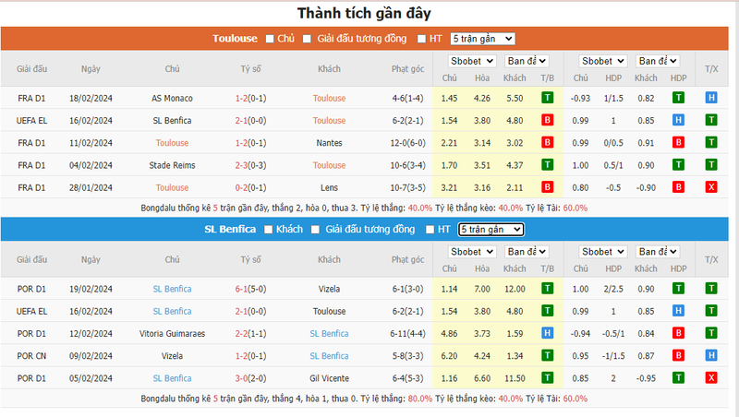Click corner value 12-0(6-0) in Nantes row

407,143
